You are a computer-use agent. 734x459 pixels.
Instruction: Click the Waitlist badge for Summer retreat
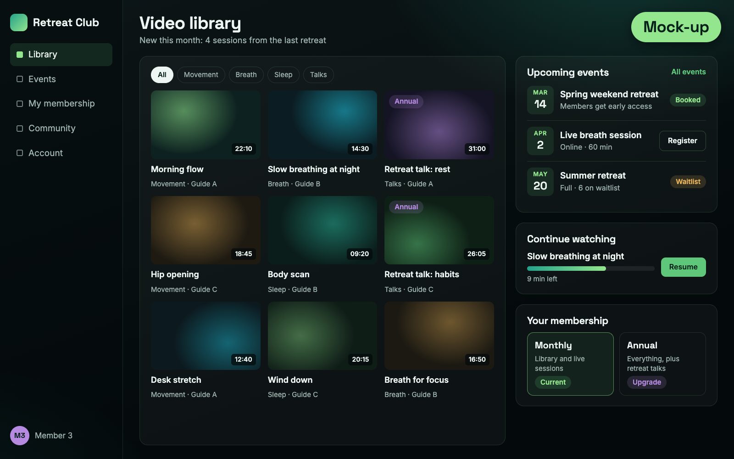pyautogui.click(x=688, y=182)
